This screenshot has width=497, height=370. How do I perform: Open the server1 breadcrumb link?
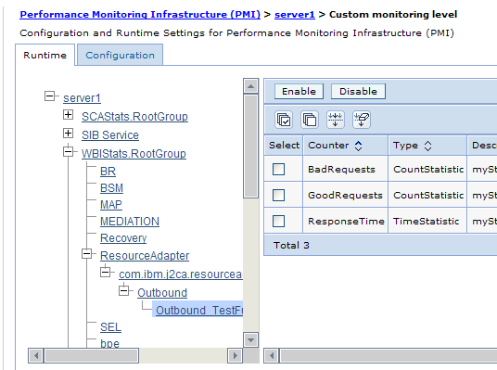[295, 15]
